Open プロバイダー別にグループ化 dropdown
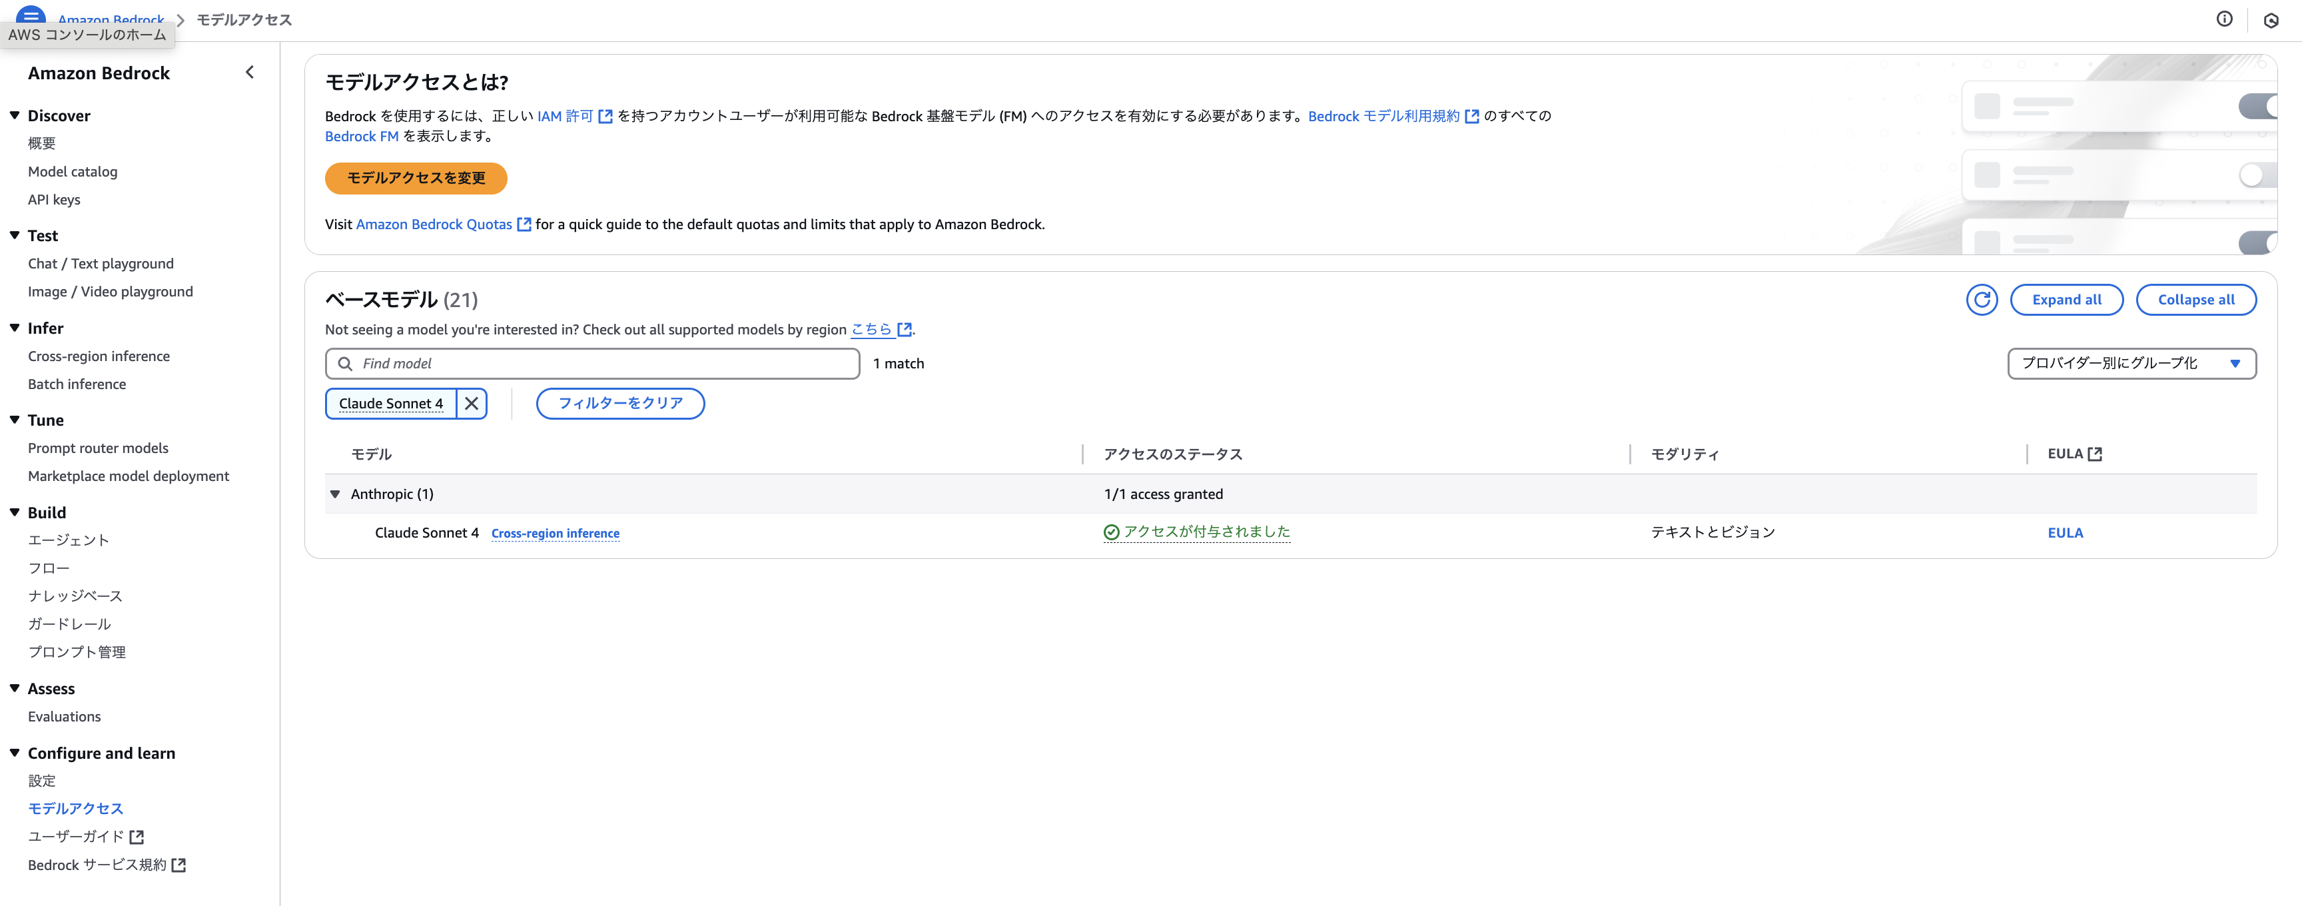 click(x=2131, y=364)
